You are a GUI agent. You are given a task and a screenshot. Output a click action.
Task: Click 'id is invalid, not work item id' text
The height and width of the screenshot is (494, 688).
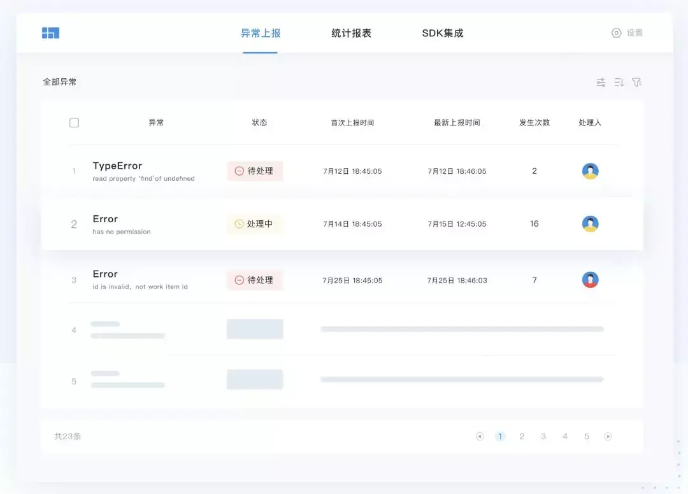click(x=140, y=286)
